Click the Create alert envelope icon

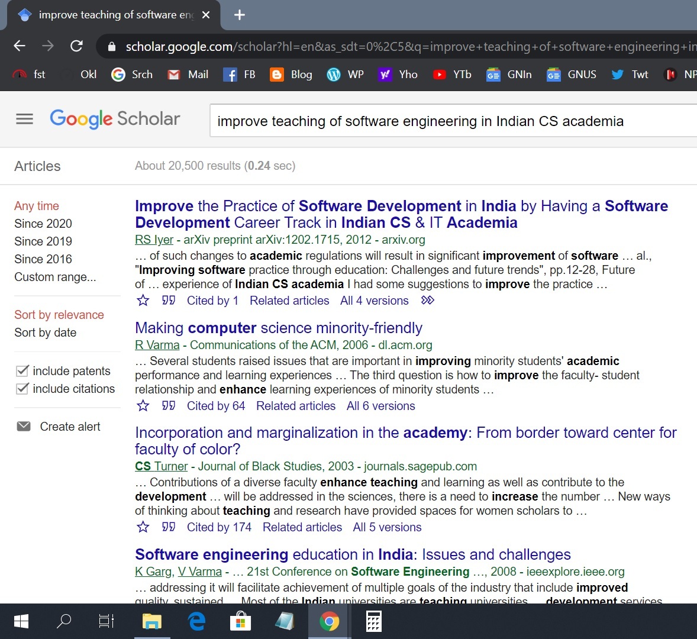click(24, 427)
